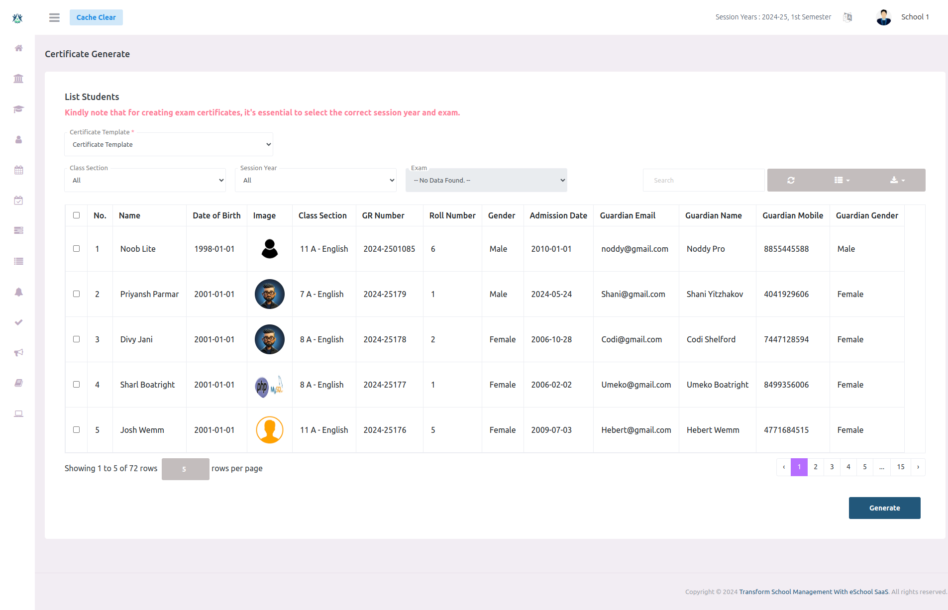
Task: Click the Cache Clear button
Action: pos(96,17)
